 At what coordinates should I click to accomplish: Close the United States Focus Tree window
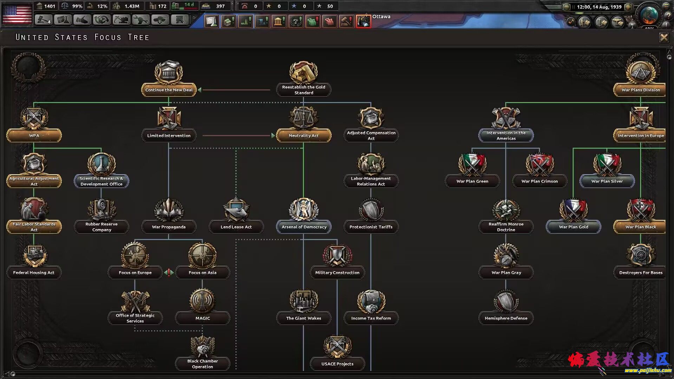pyautogui.click(x=663, y=37)
